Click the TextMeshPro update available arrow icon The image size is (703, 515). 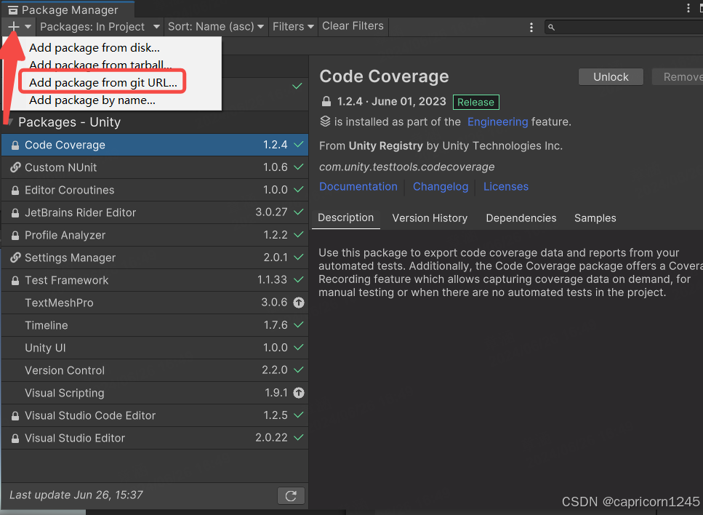tap(298, 303)
